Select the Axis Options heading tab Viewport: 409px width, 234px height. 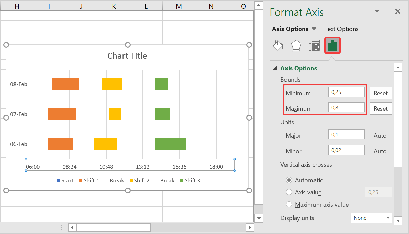tap(290, 29)
